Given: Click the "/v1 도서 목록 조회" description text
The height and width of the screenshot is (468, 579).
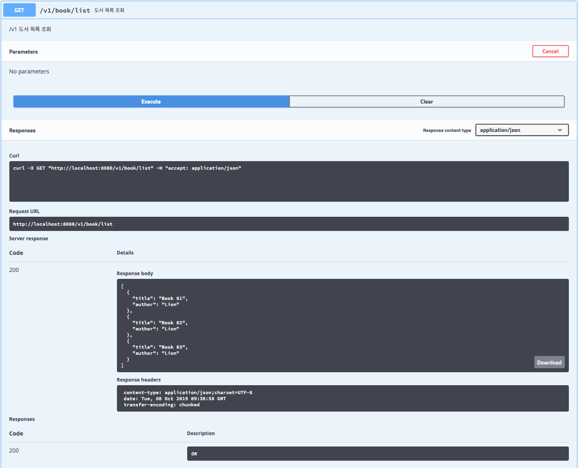Looking at the screenshot, I should (30, 29).
